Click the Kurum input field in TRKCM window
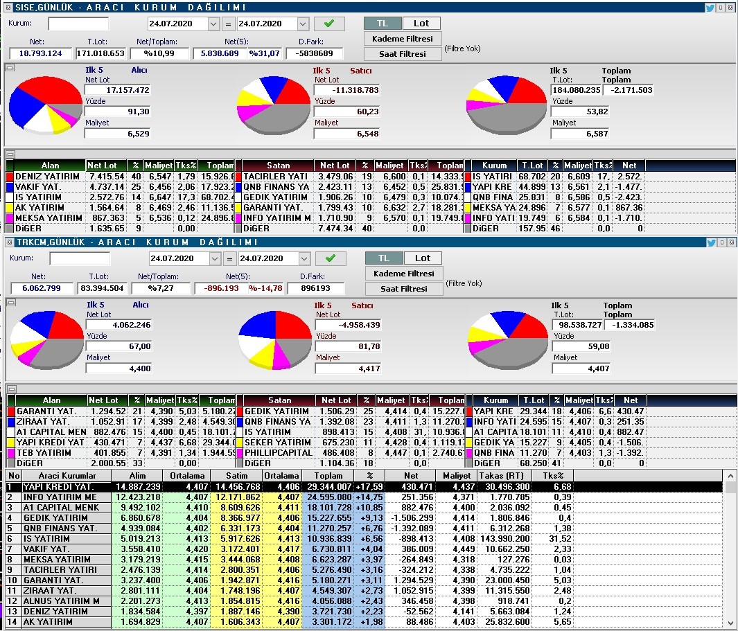This screenshot has height=631, width=738. click(x=80, y=259)
